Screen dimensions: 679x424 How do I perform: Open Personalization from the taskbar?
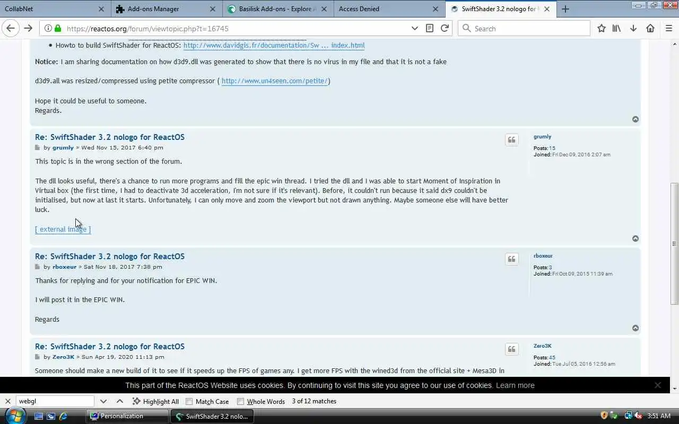(127, 416)
